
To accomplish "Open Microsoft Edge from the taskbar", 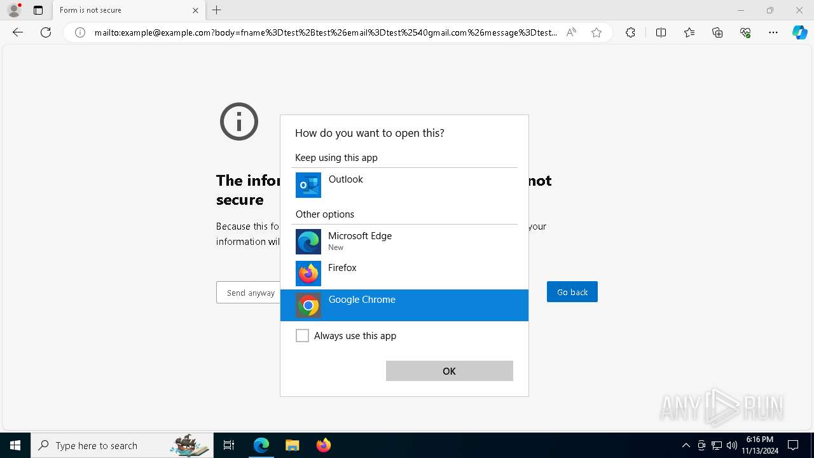I will coord(261,445).
